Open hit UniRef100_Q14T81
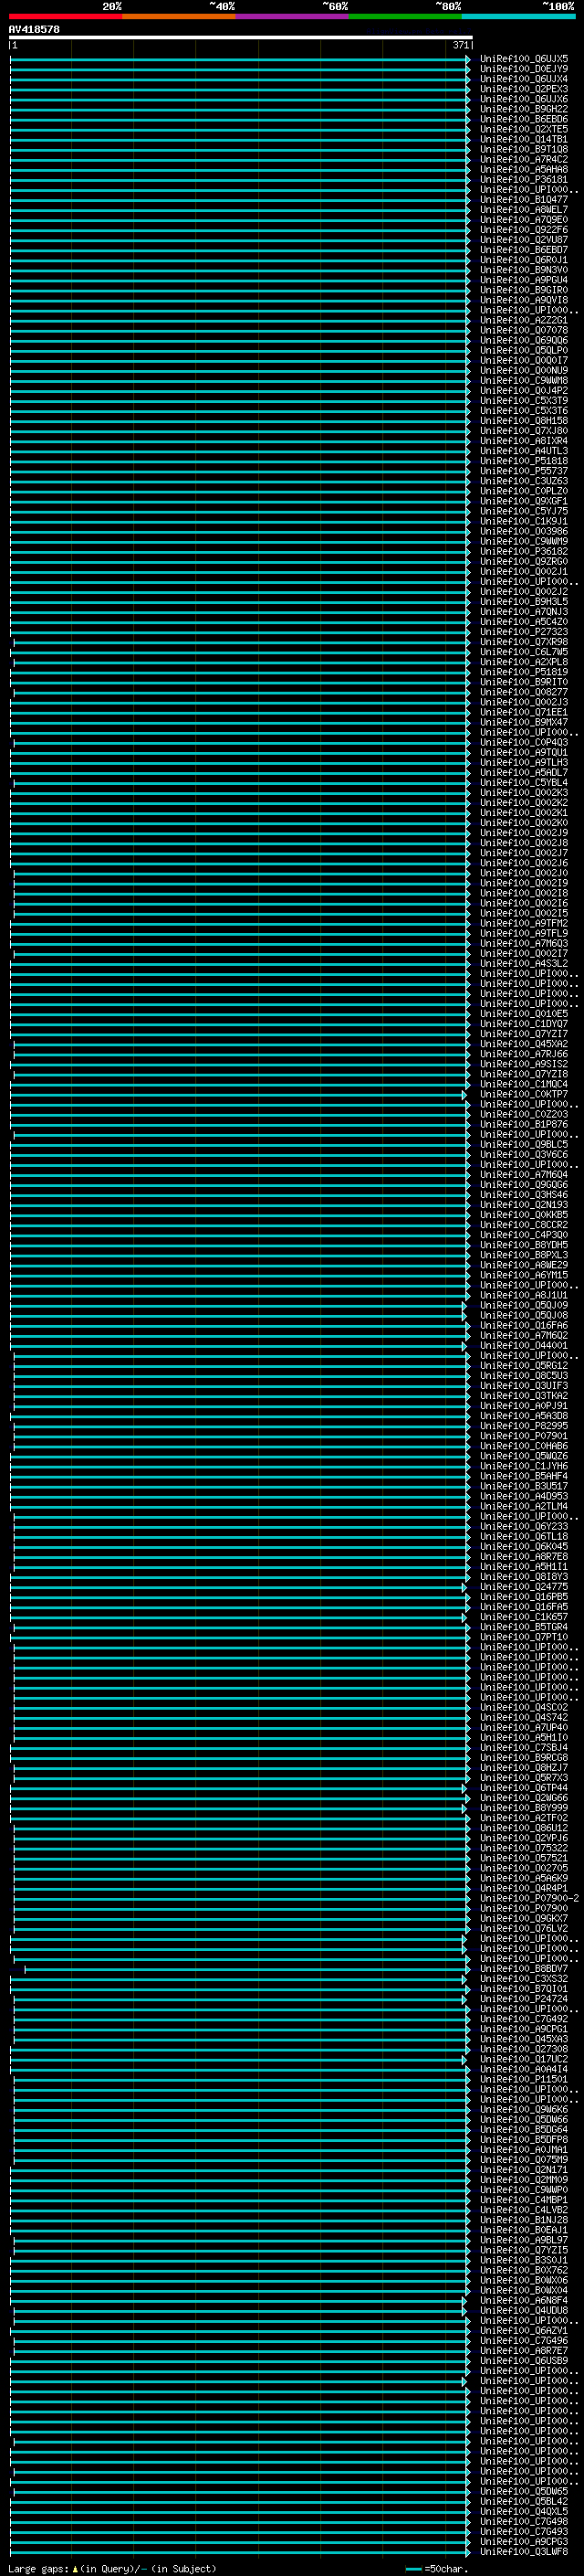This screenshot has height=2576, width=584. pos(524,139)
